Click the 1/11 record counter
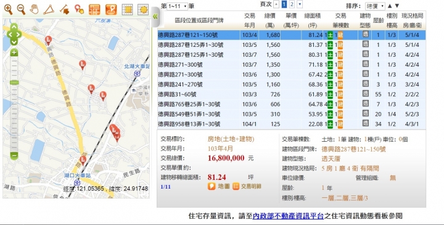The height and width of the screenshot is (225, 444). click(166, 187)
